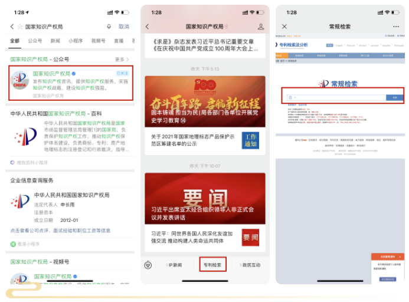The image size is (409, 302).
Task: Open the 专利检索 bottom menu
Action: click(212, 265)
